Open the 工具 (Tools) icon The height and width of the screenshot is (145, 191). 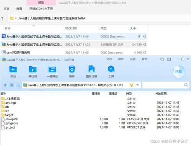[x=111, y=69]
